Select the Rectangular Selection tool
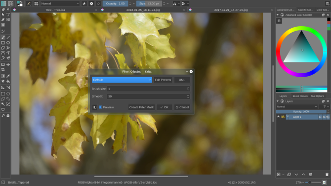331x186 pixels. tap(3, 93)
